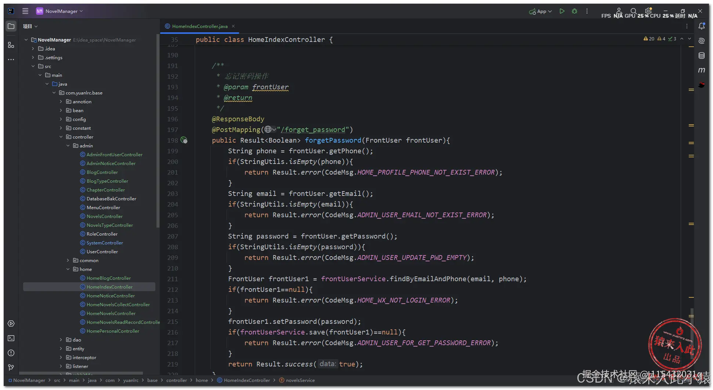
Task: Close the HomeIndexController.java tab
Action: pos(233,26)
